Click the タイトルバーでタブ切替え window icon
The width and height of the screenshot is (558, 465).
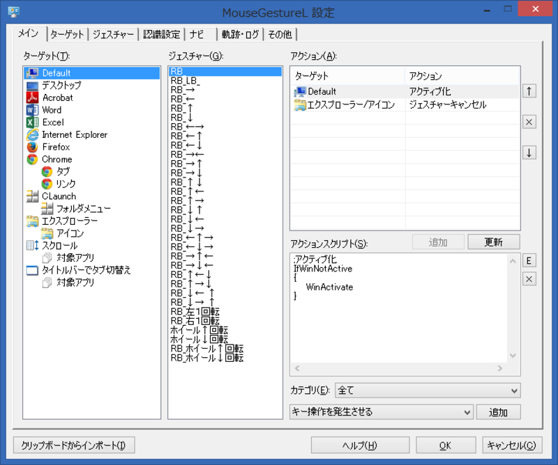coord(32,270)
